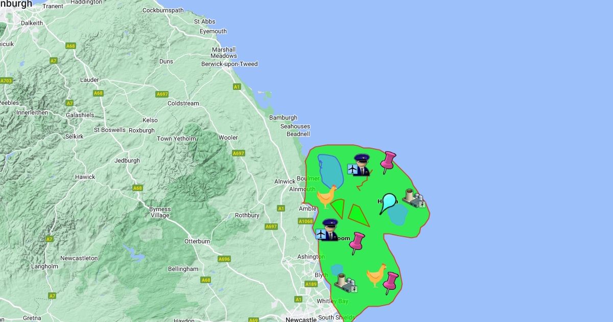Click the Tranent label
Screen dimensions: 613x322
pos(53,6)
